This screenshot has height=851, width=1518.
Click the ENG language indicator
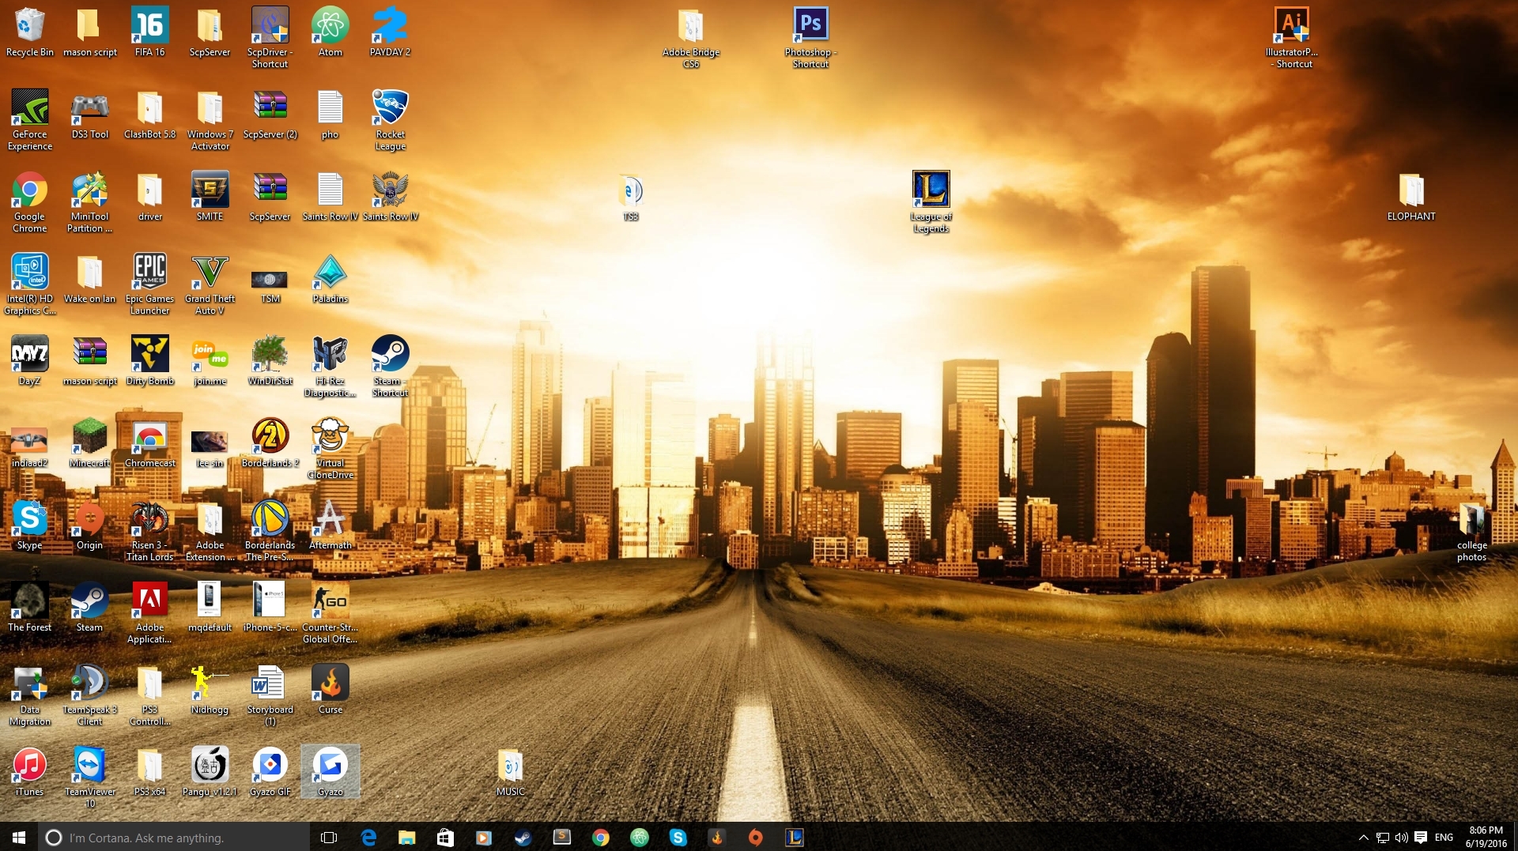(x=1444, y=837)
